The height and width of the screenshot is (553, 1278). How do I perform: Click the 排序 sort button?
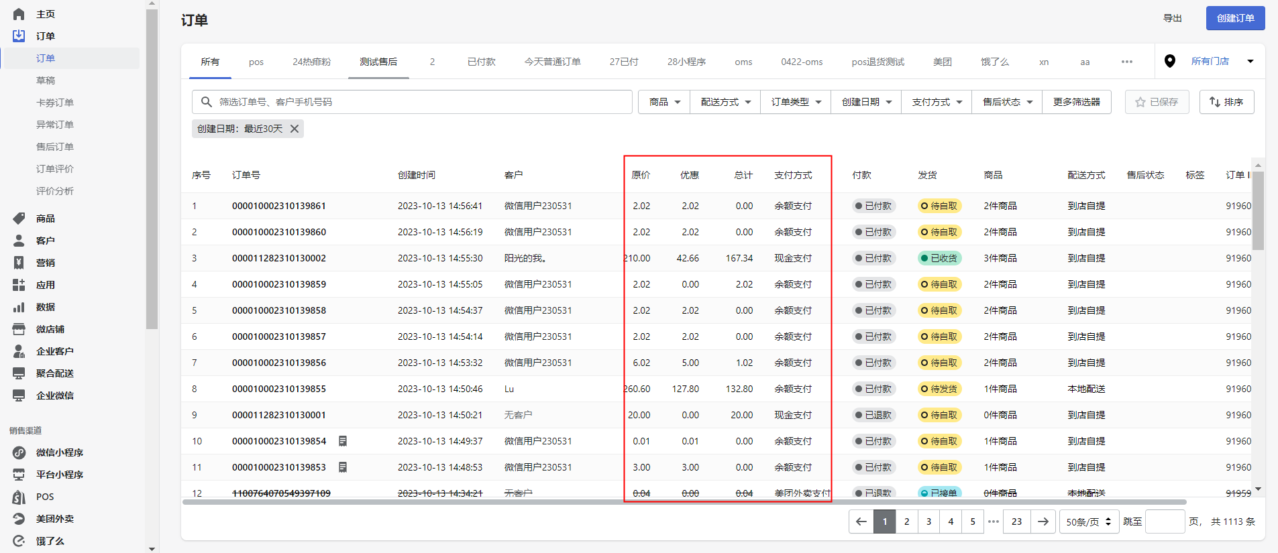1226,102
